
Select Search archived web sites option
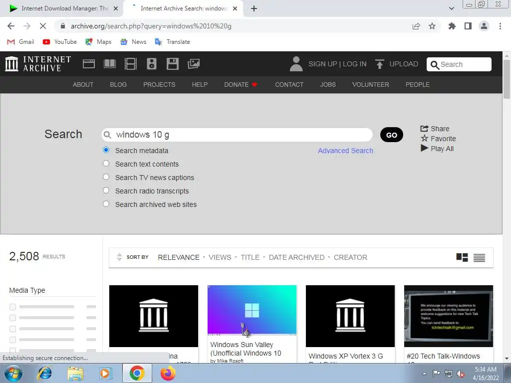(106, 203)
